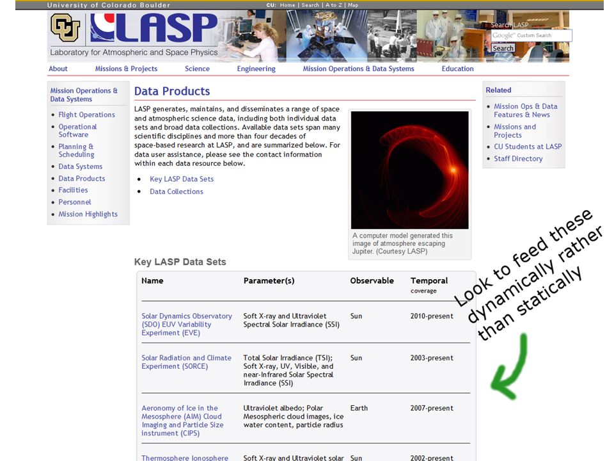Open the AIM Cloud Imaging CIPS link
The height and width of the screenshot is (461, 614).
pos(182,421)
